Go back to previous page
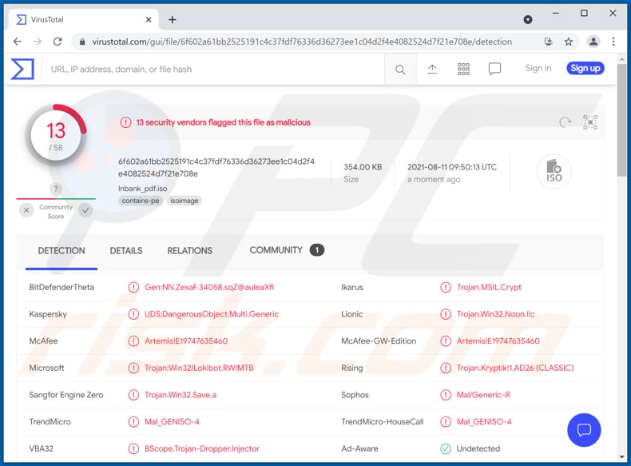The image size is (631, 466). coord(18,42)
